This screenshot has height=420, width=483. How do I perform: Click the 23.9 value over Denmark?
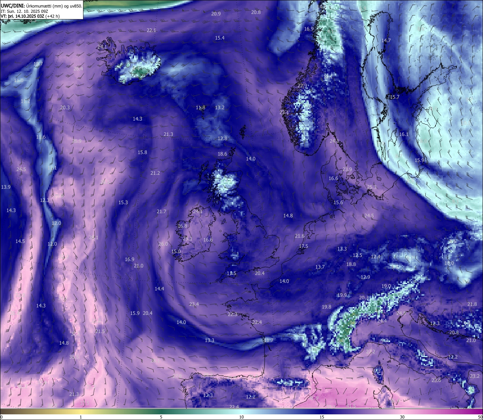click(347, 169)
